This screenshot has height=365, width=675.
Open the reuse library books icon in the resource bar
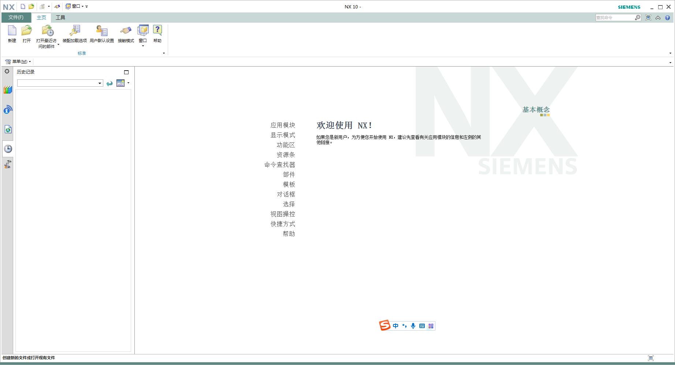[x=8, y=90]
